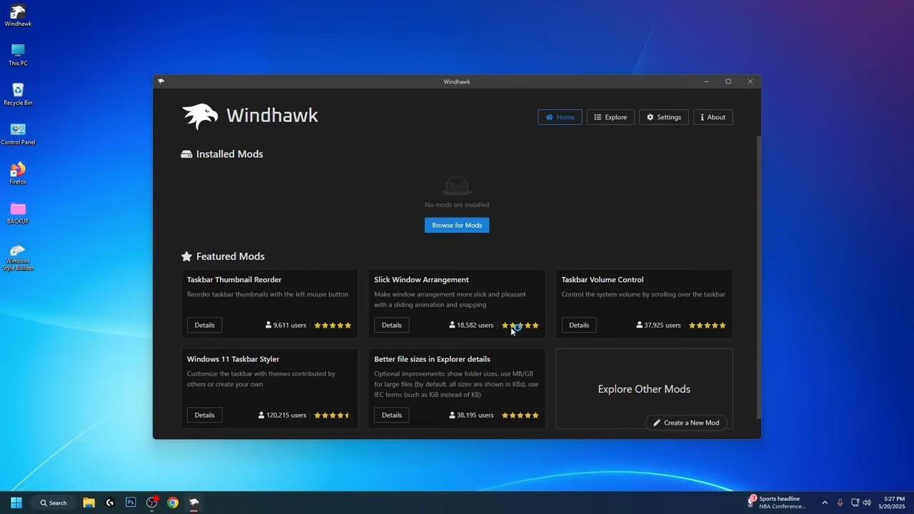Click the 9,611 users count
Image resolution: width=914 pixels, height=514 pixels.
pyautogui.click(x=286, y=326)
